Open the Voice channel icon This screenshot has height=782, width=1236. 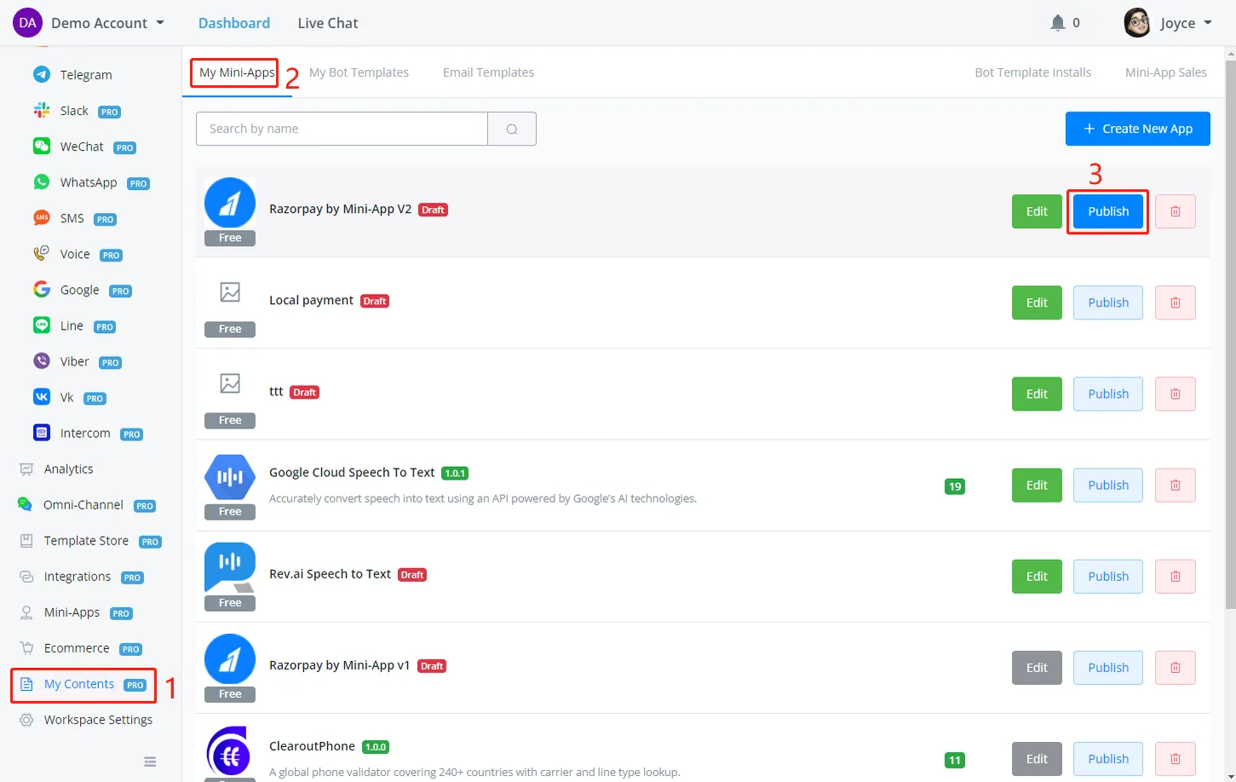tap(42, 253)
